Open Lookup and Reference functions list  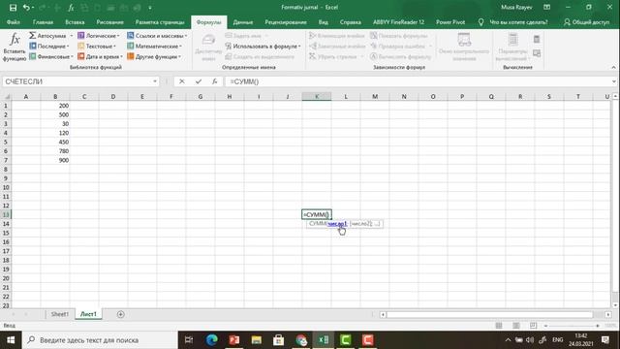pyautogui.click(x=157, y=36)
